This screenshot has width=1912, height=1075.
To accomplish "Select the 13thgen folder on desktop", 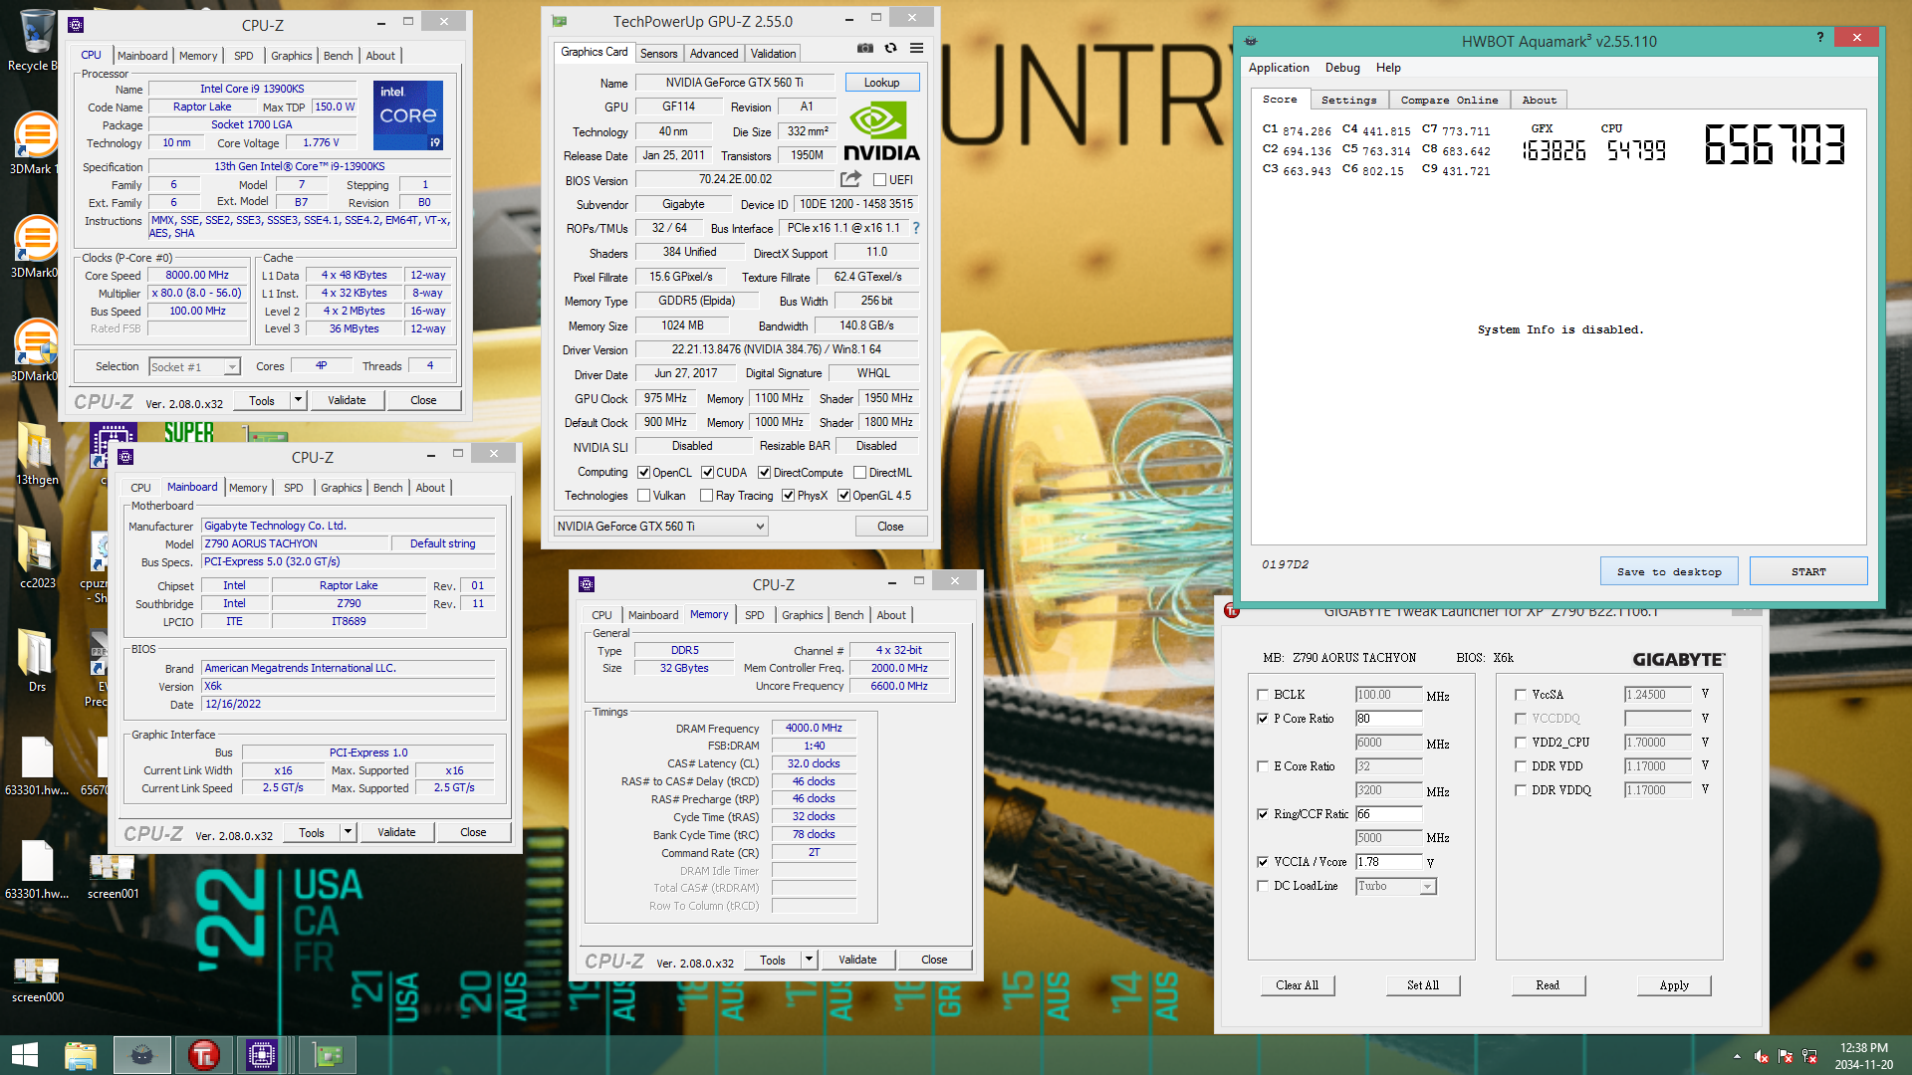I will (37, 453).
